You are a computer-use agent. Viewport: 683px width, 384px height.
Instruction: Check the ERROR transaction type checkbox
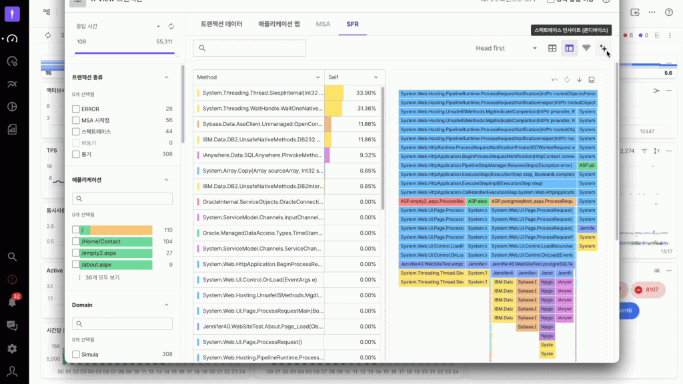point(76,109)
